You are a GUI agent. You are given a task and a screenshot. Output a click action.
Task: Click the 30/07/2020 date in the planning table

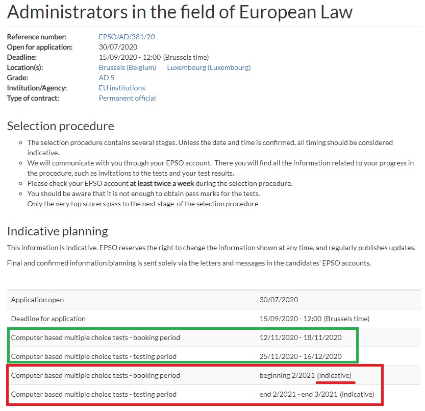[x=279, y=300]
